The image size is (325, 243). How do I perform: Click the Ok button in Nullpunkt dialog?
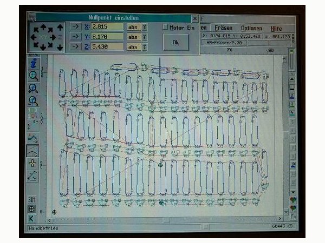175,42
